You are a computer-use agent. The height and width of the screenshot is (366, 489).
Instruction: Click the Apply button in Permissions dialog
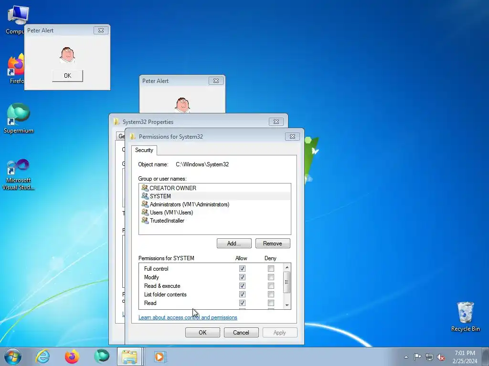(280, 332)
